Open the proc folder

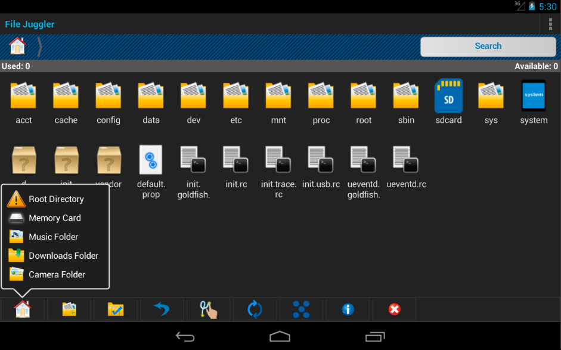pyautogui.click(x=321, y=103)
